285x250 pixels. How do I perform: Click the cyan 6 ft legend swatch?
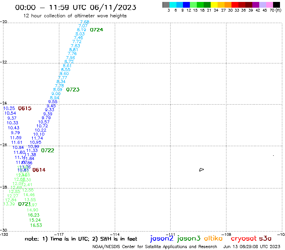click(173, 5)
